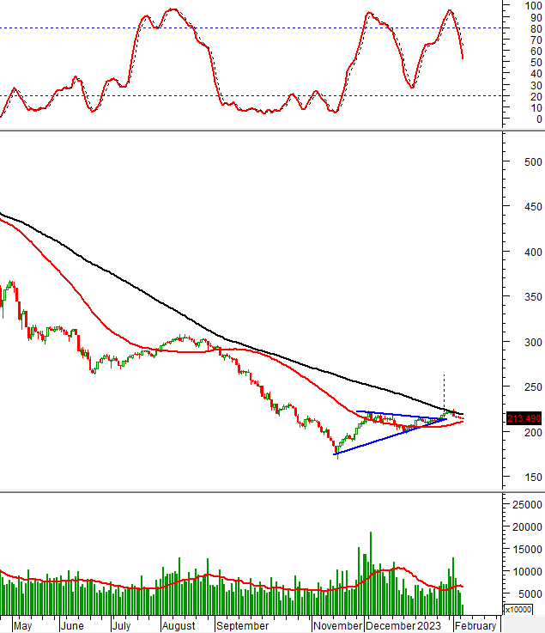Select the December month label on time axis
The width and height of the screenshot is (545, 633).
point(391,626)
